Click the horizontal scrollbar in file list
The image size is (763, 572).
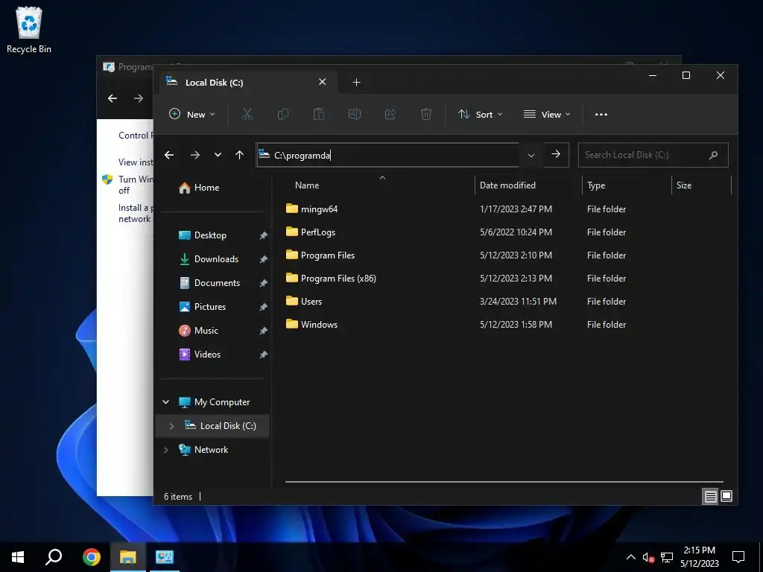pos(504,482)
